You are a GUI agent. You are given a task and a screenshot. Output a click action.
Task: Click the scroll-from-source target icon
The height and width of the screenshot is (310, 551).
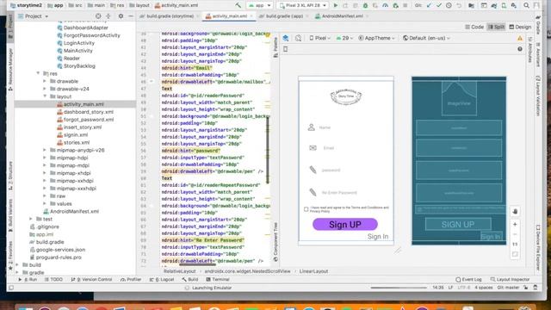click(98, 16)
